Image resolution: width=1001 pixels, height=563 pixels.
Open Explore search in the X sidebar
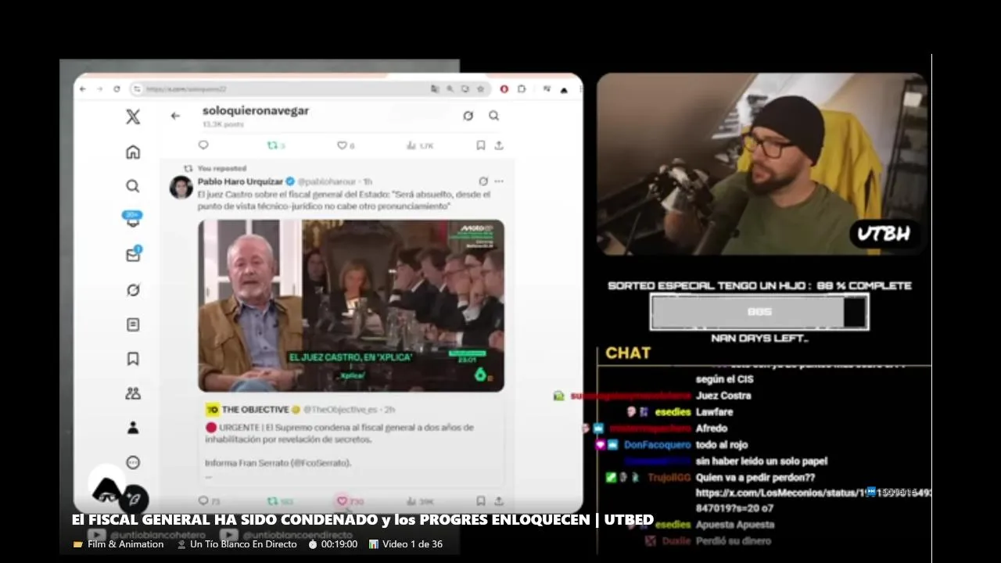coord(133,186)
